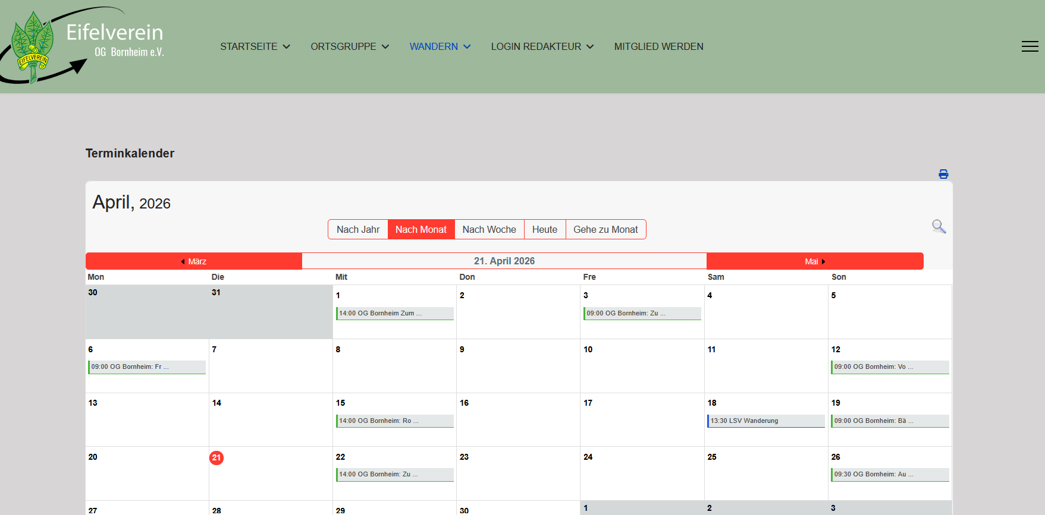Click the magnifying glass search icon

click(939, 226)
